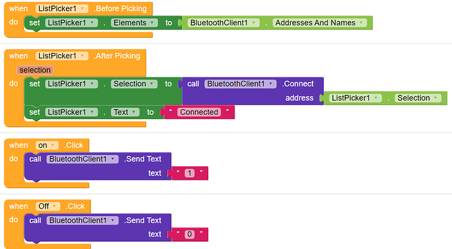Select the orange selection parameter block

[x=35, y=70]
